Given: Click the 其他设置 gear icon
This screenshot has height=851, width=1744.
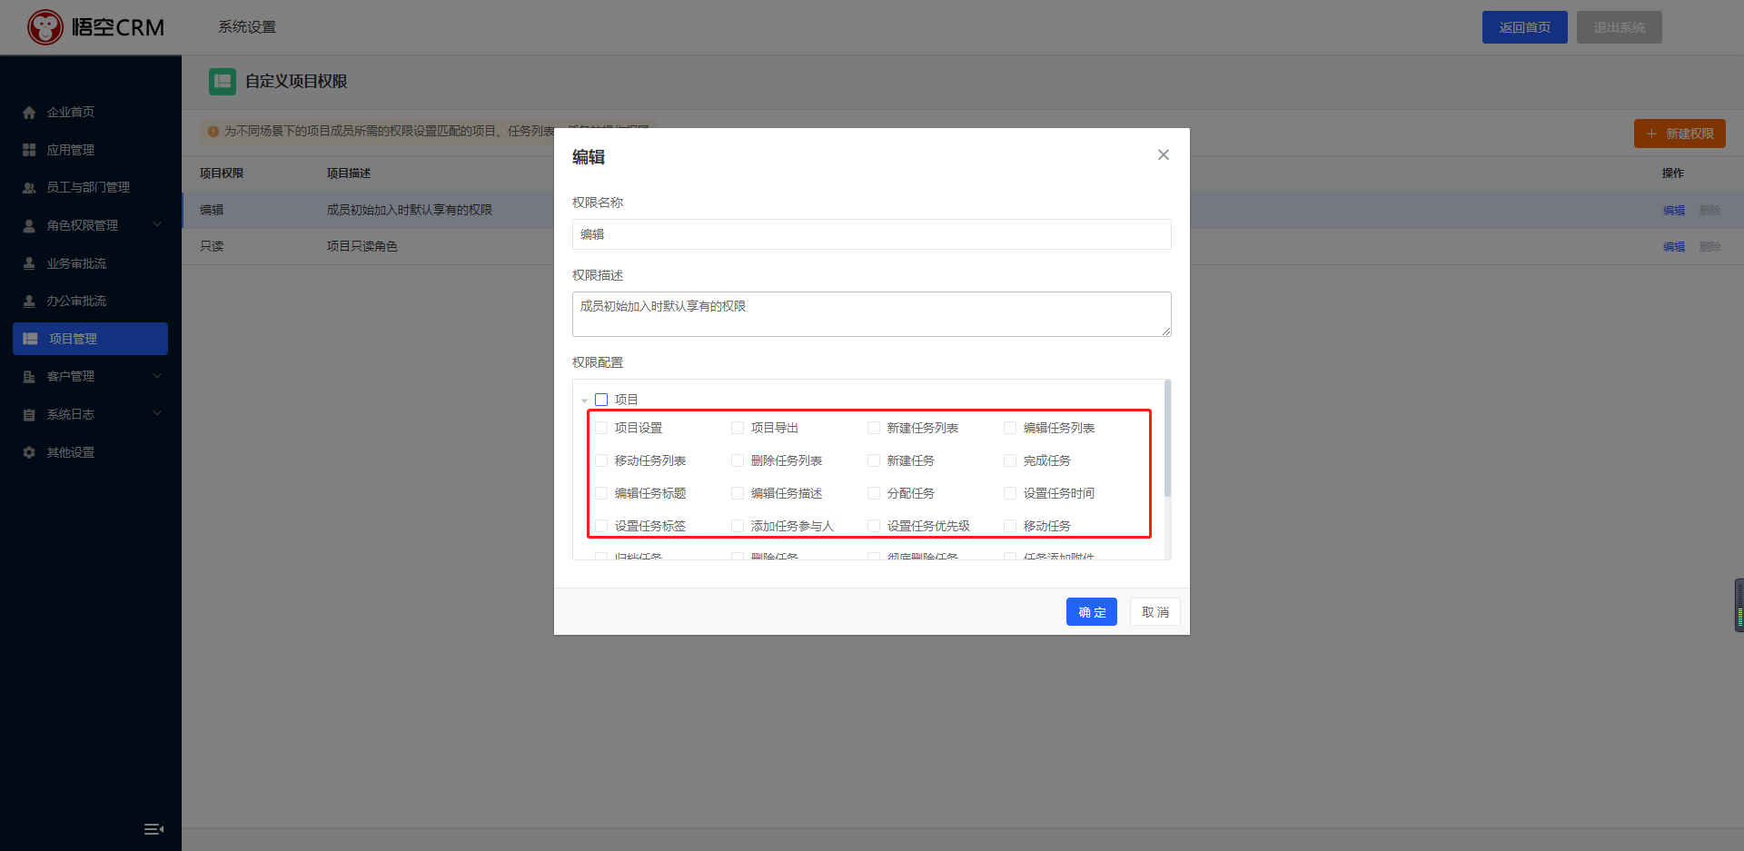Looking at the screenshot, I should tap(29, 452).
